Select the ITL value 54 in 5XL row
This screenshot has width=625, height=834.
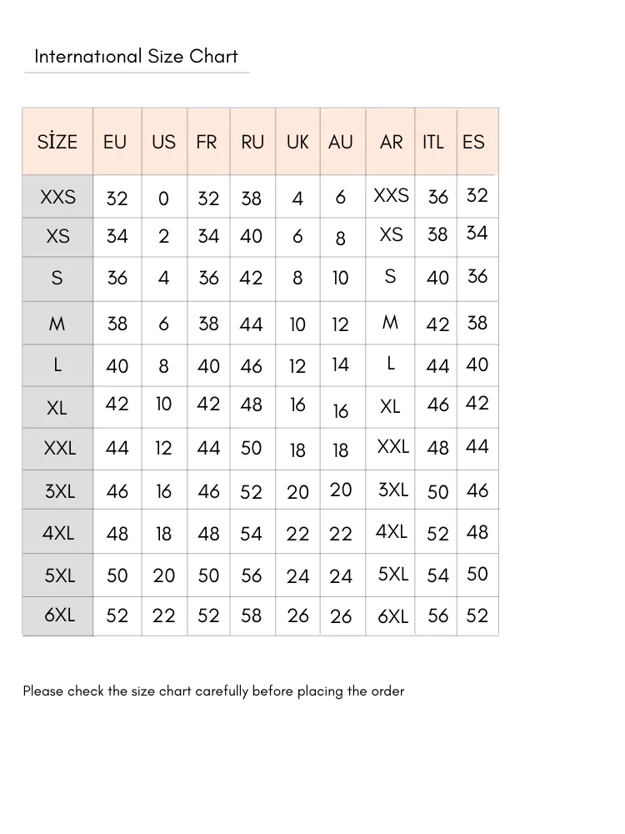pos(437,575)
